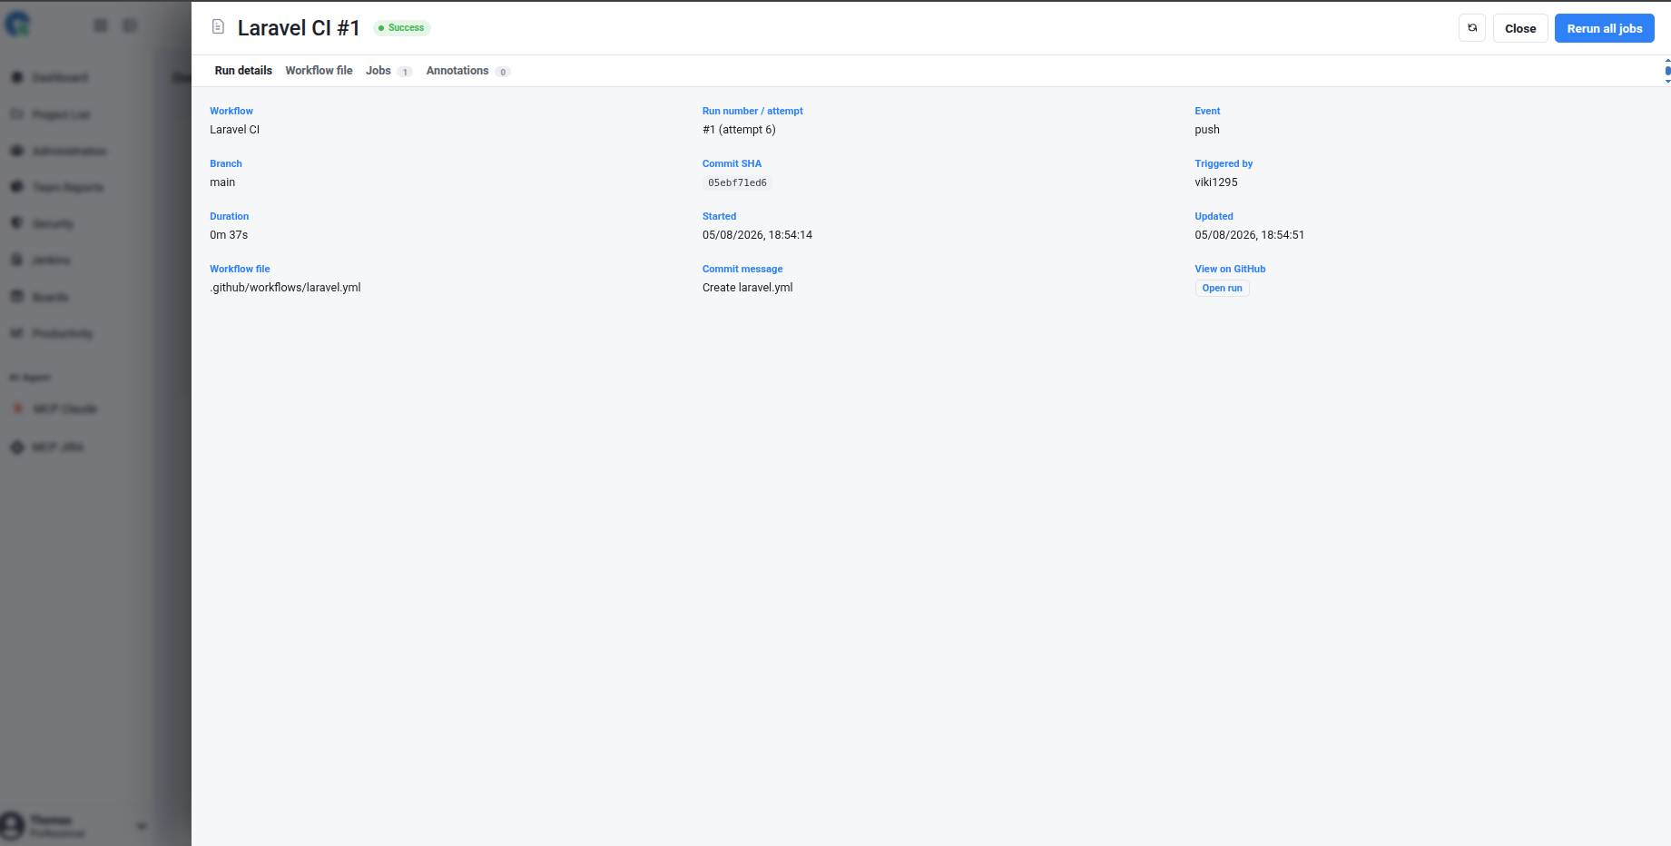Click the event value "push"
The height and width of the screenshot is (846, 1671).
[x=1207, y=130]
